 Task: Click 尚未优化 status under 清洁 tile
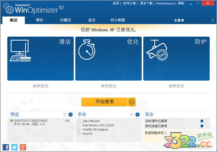coord(41,86)
